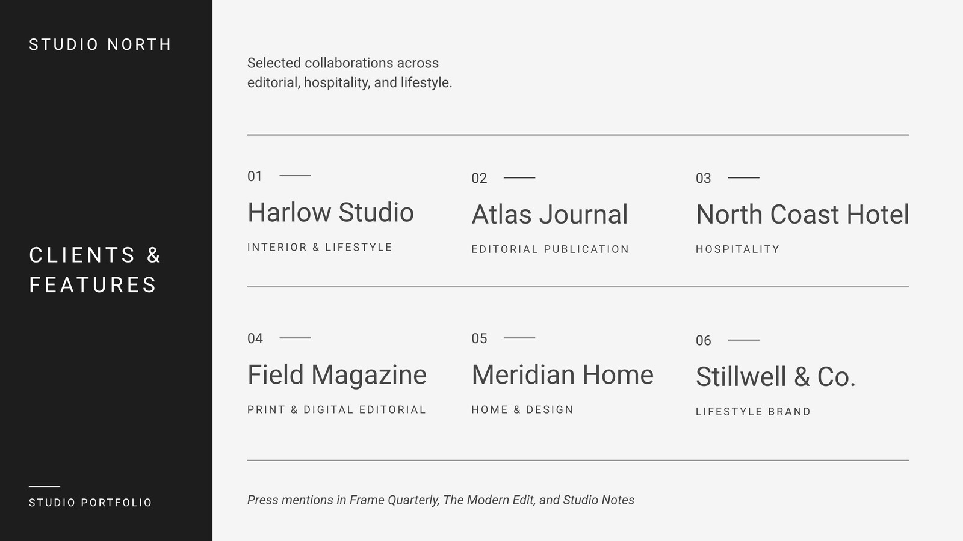Click the HOME & DESIGN category label
963x541 pixels.
click(522, 409)
